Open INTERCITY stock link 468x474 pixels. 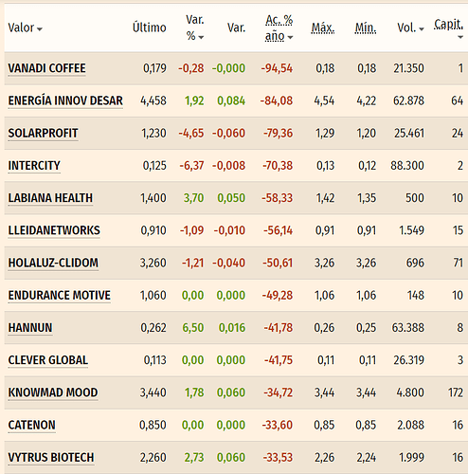pos(34,166)
